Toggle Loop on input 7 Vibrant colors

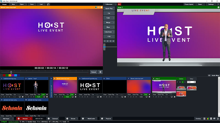point(146,94)
